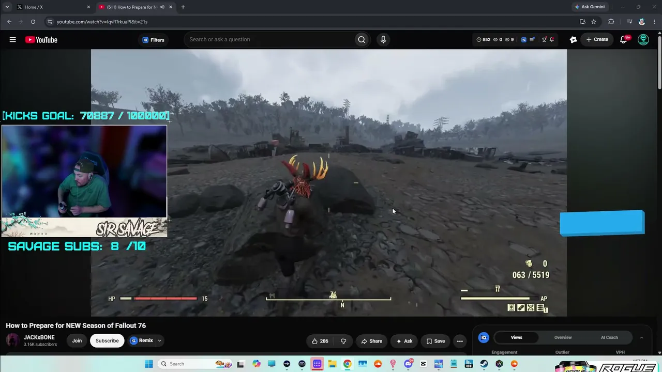The width and height of the screenshot is (662, 372).
Task: Open the Chrome profile avatar
Action: [x=642, y=22]
